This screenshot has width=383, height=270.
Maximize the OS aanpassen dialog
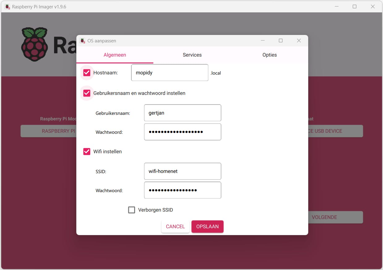(281, 41)
